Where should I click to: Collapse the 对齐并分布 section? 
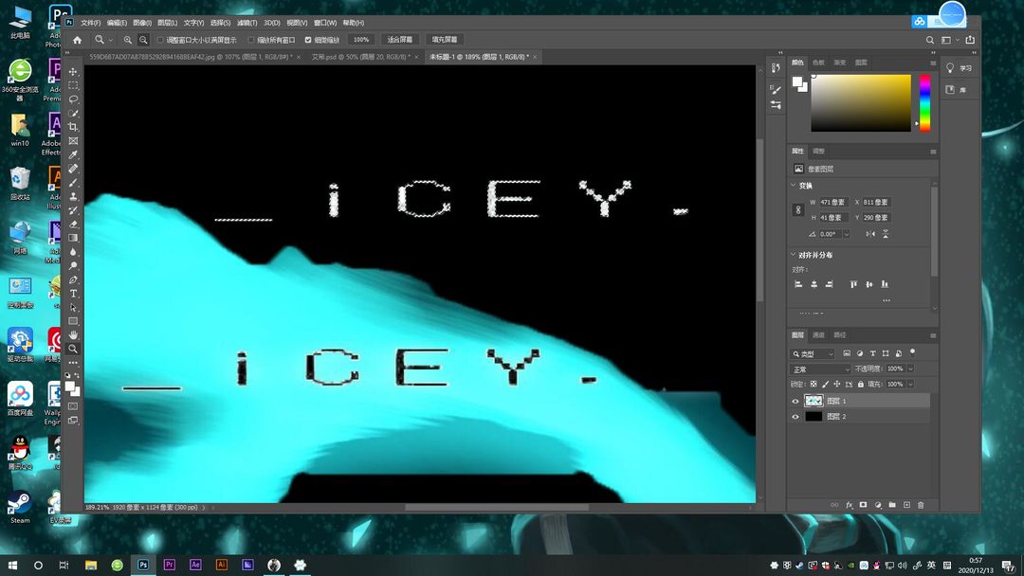[x=794, y=255]
